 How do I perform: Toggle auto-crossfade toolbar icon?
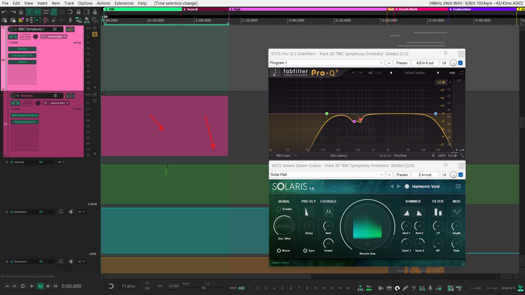29,12
